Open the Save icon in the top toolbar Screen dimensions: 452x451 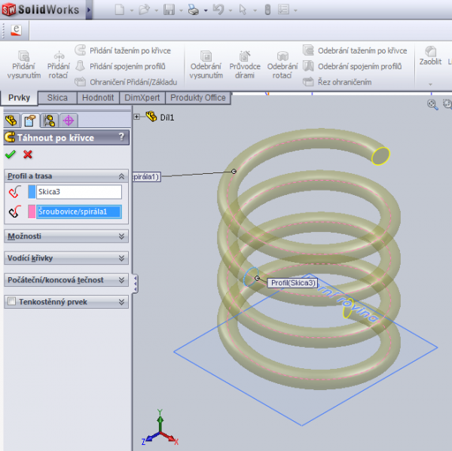[169, 11]
